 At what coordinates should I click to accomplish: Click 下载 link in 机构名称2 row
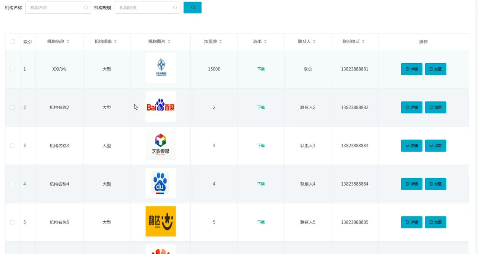[x=261, y=107]
